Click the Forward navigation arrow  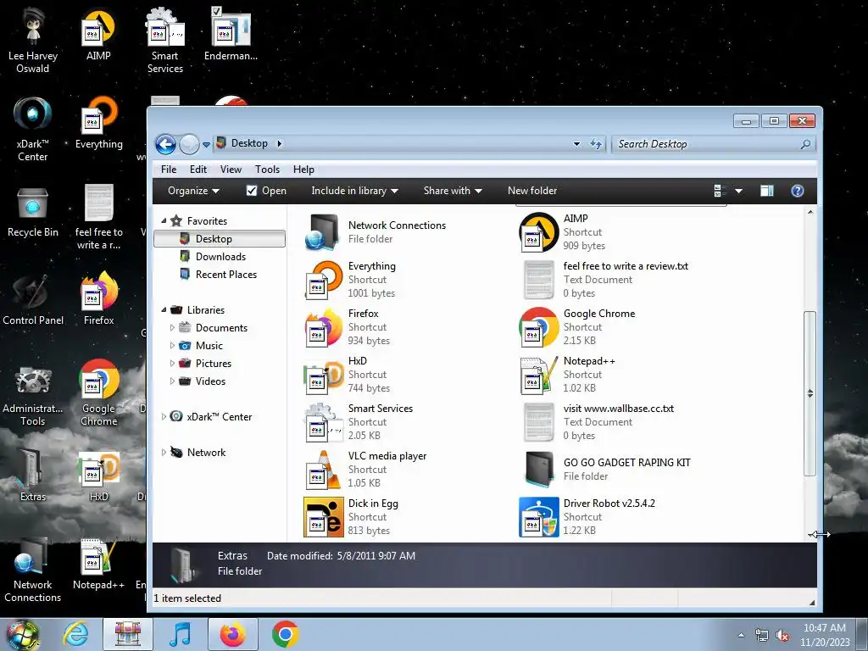coord(189,144)
